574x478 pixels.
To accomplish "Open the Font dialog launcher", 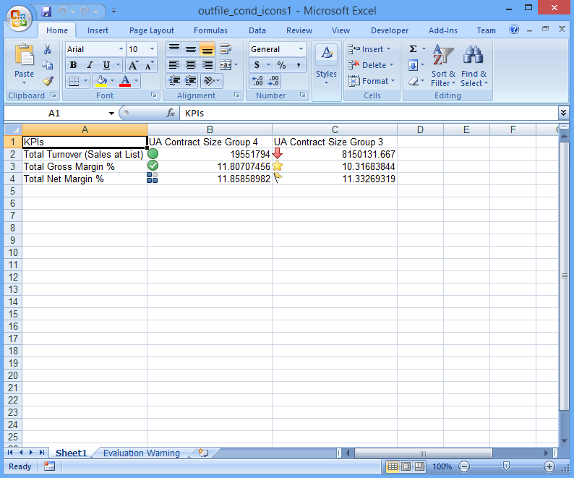I will pyautogui.click(x=154, y=95).
